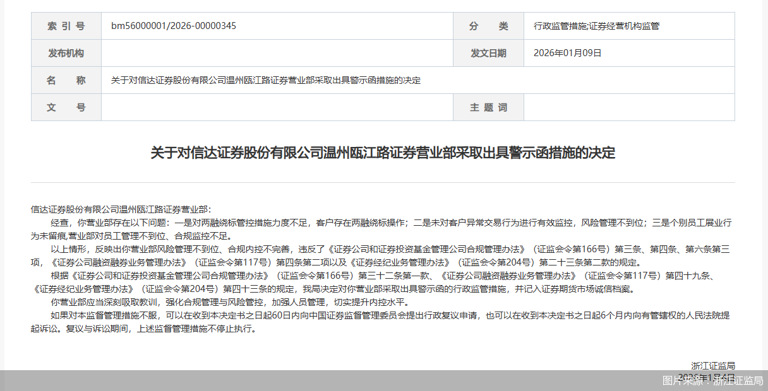The height and width of the screenshot is (391, 768).
Task: Click the index number bm56000001/2026-00000345
Action: pos(172,26)
